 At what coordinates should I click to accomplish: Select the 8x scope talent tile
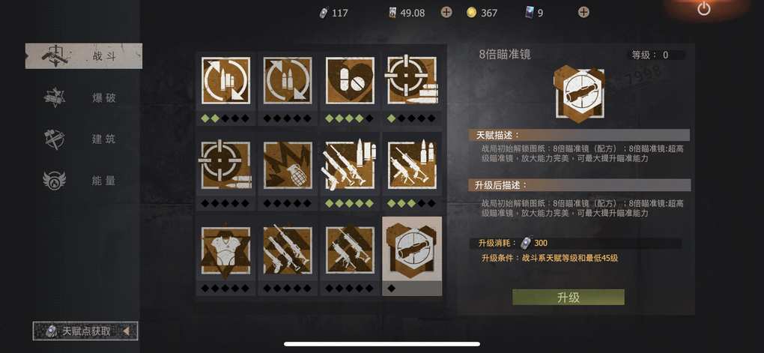(412, 256)
